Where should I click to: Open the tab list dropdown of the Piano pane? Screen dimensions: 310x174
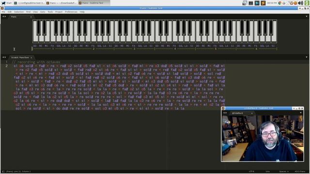pyautogui.click(x=307, y=16)
